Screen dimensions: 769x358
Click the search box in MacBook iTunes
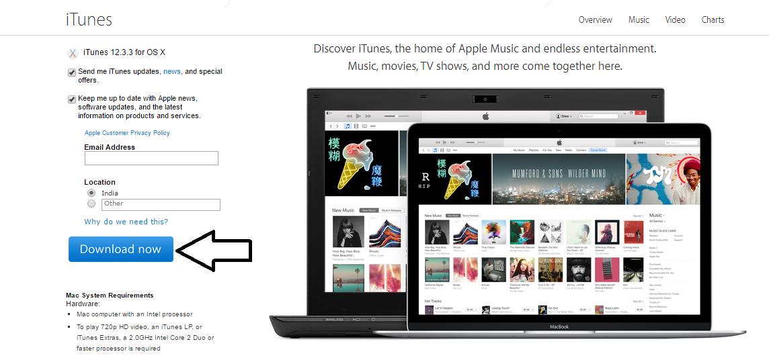678,142
